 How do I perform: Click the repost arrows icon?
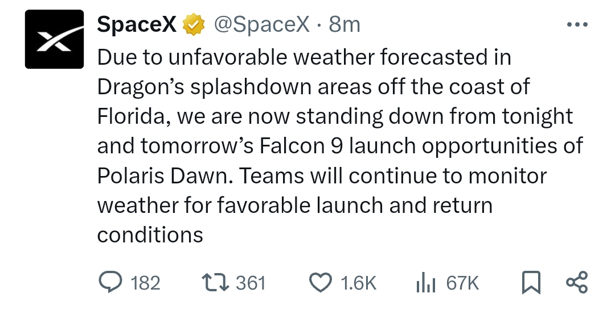click(x=215, y=282)
